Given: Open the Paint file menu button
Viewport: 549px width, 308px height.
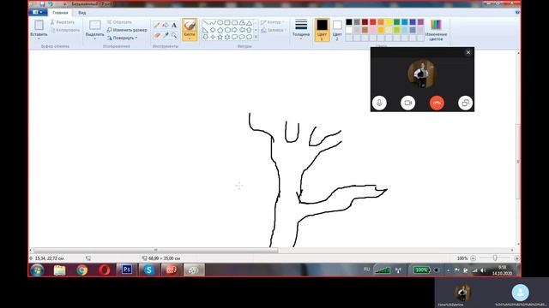Looking at the screenshot, I should click(x=38, y=12).
